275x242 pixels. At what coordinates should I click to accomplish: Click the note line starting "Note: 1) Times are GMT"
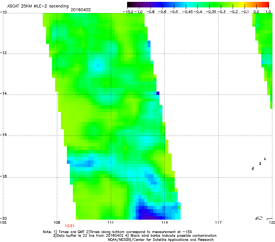117,232
